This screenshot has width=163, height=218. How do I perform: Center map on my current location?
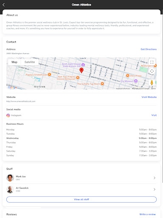pyautogui.click(x=152, y=71)
